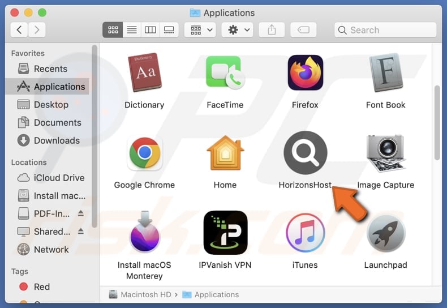Go forward with the forward arrow
447x308 pixels.
[37, 29]
